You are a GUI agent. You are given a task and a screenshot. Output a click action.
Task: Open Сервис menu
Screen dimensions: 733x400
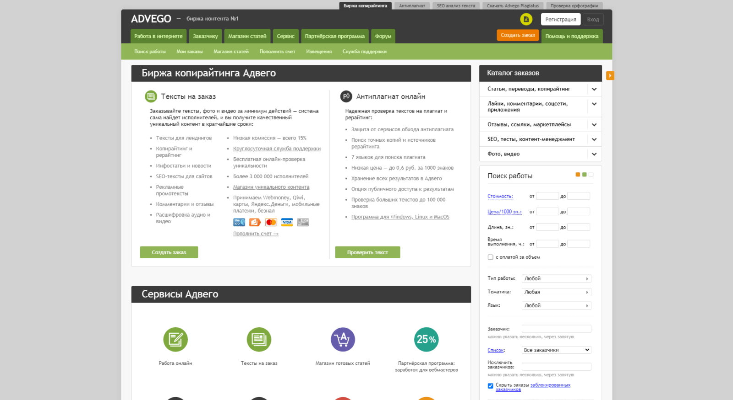(x=285, y=36)
